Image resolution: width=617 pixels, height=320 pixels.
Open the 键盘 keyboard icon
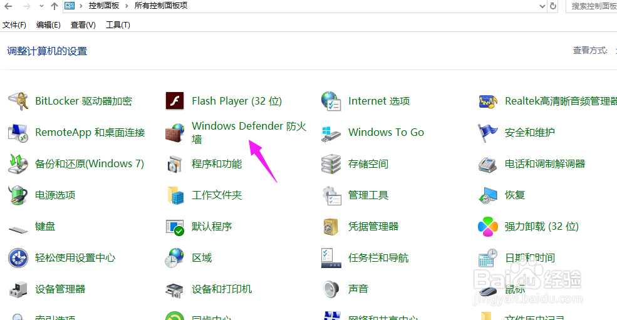(x=18, y=230)
